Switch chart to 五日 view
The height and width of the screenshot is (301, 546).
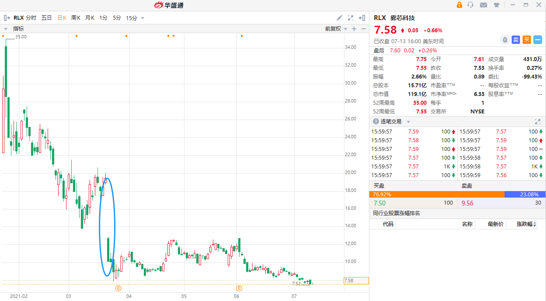tap(46, 18)
